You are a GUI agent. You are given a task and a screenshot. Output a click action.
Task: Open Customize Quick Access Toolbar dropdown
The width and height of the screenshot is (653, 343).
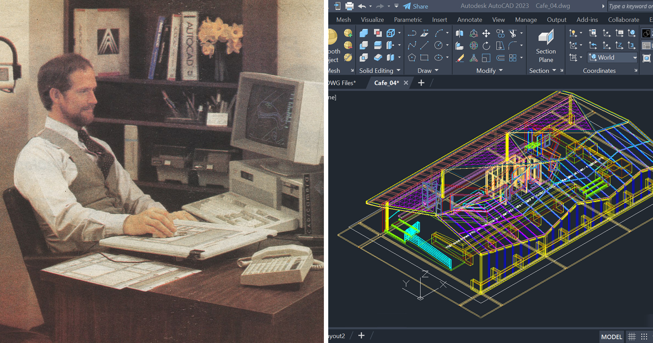click(396, 6)
